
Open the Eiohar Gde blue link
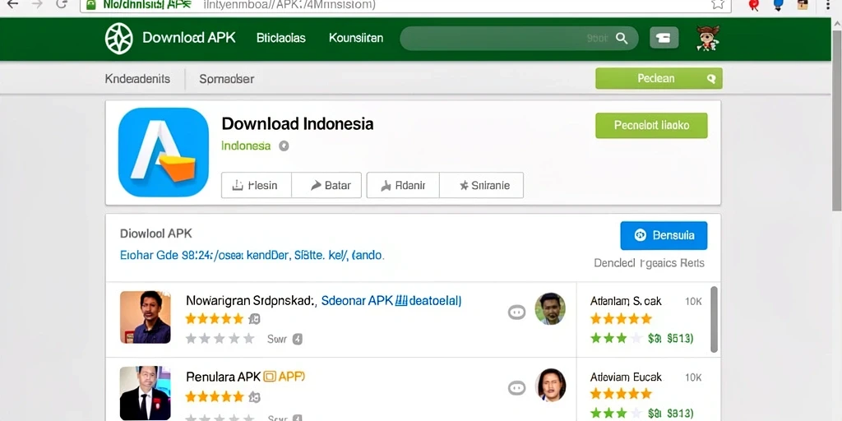(252, 255)
